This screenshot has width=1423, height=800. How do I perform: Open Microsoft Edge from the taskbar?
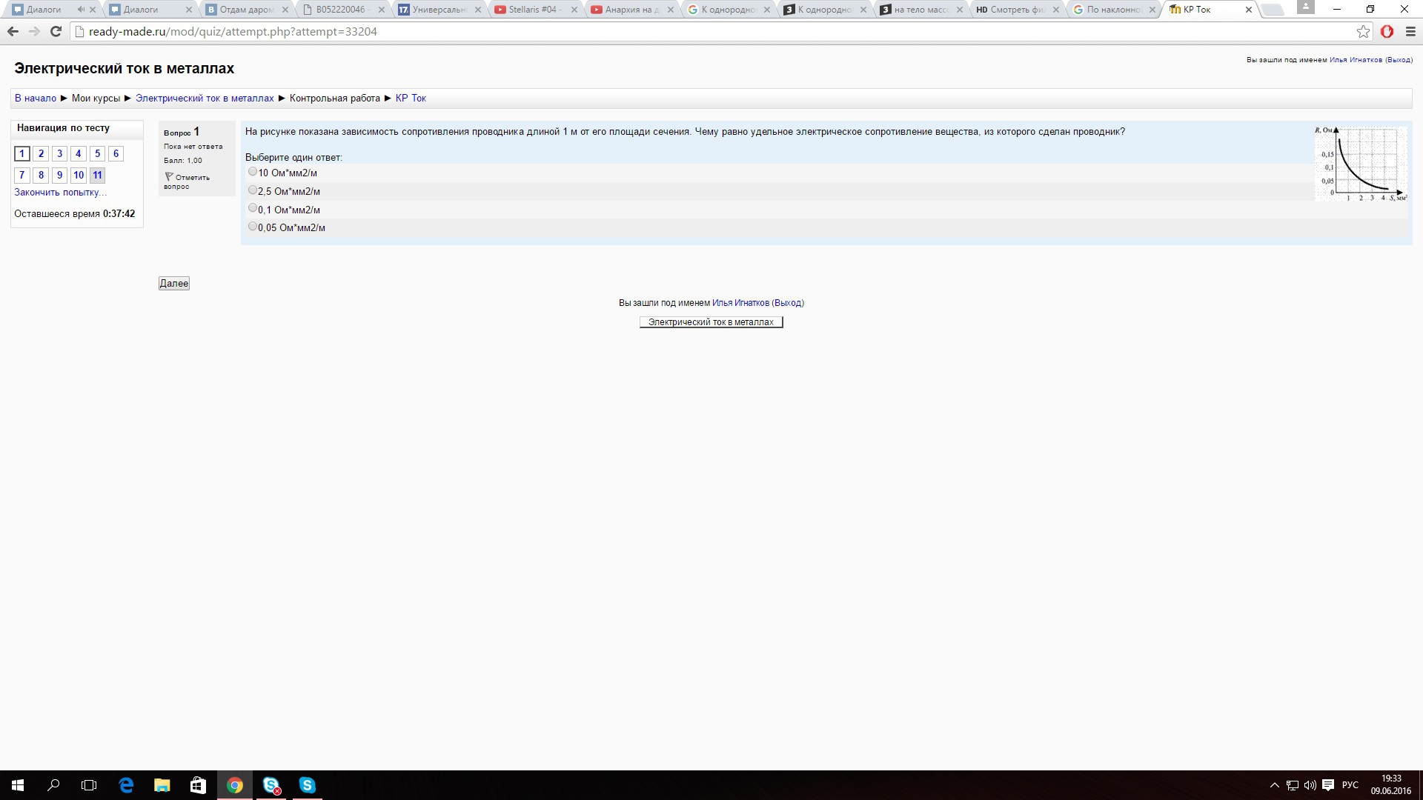[x=126, y=785]
